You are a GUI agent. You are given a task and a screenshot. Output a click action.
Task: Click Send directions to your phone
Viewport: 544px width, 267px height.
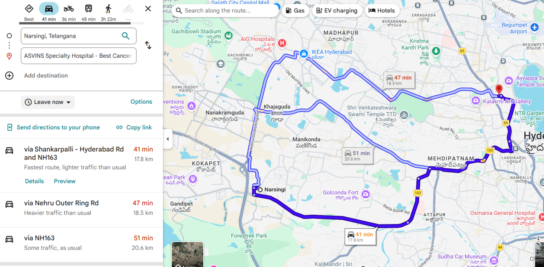[53, 127]
